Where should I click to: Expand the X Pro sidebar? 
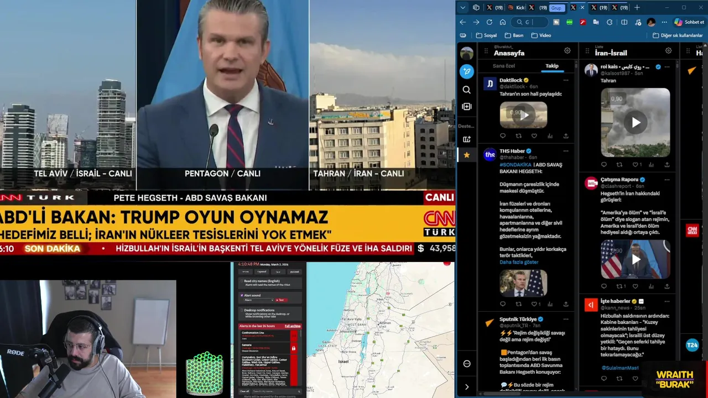pos(467,387)
